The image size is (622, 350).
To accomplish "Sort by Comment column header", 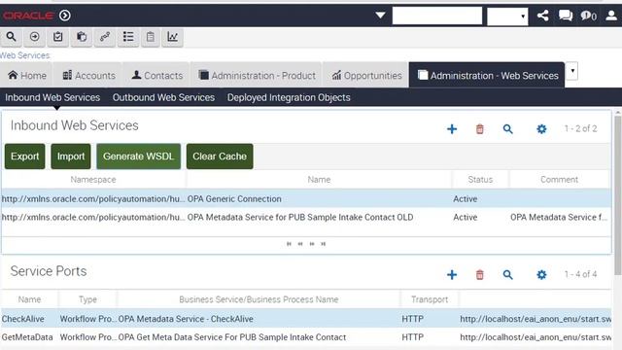I will click(x=560, y=180).
